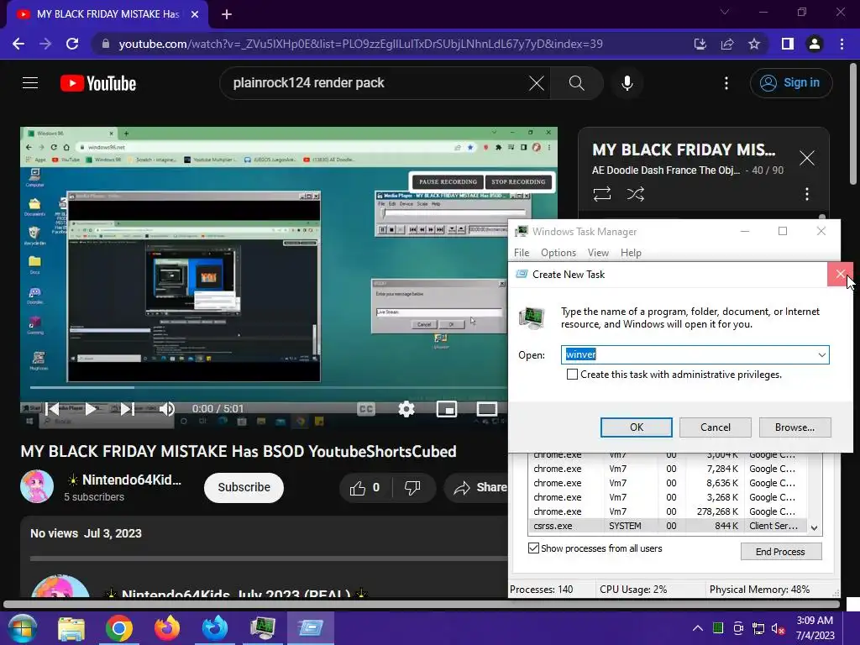
Task: Select the csrss.exe process row
Action: click(668, 526)
